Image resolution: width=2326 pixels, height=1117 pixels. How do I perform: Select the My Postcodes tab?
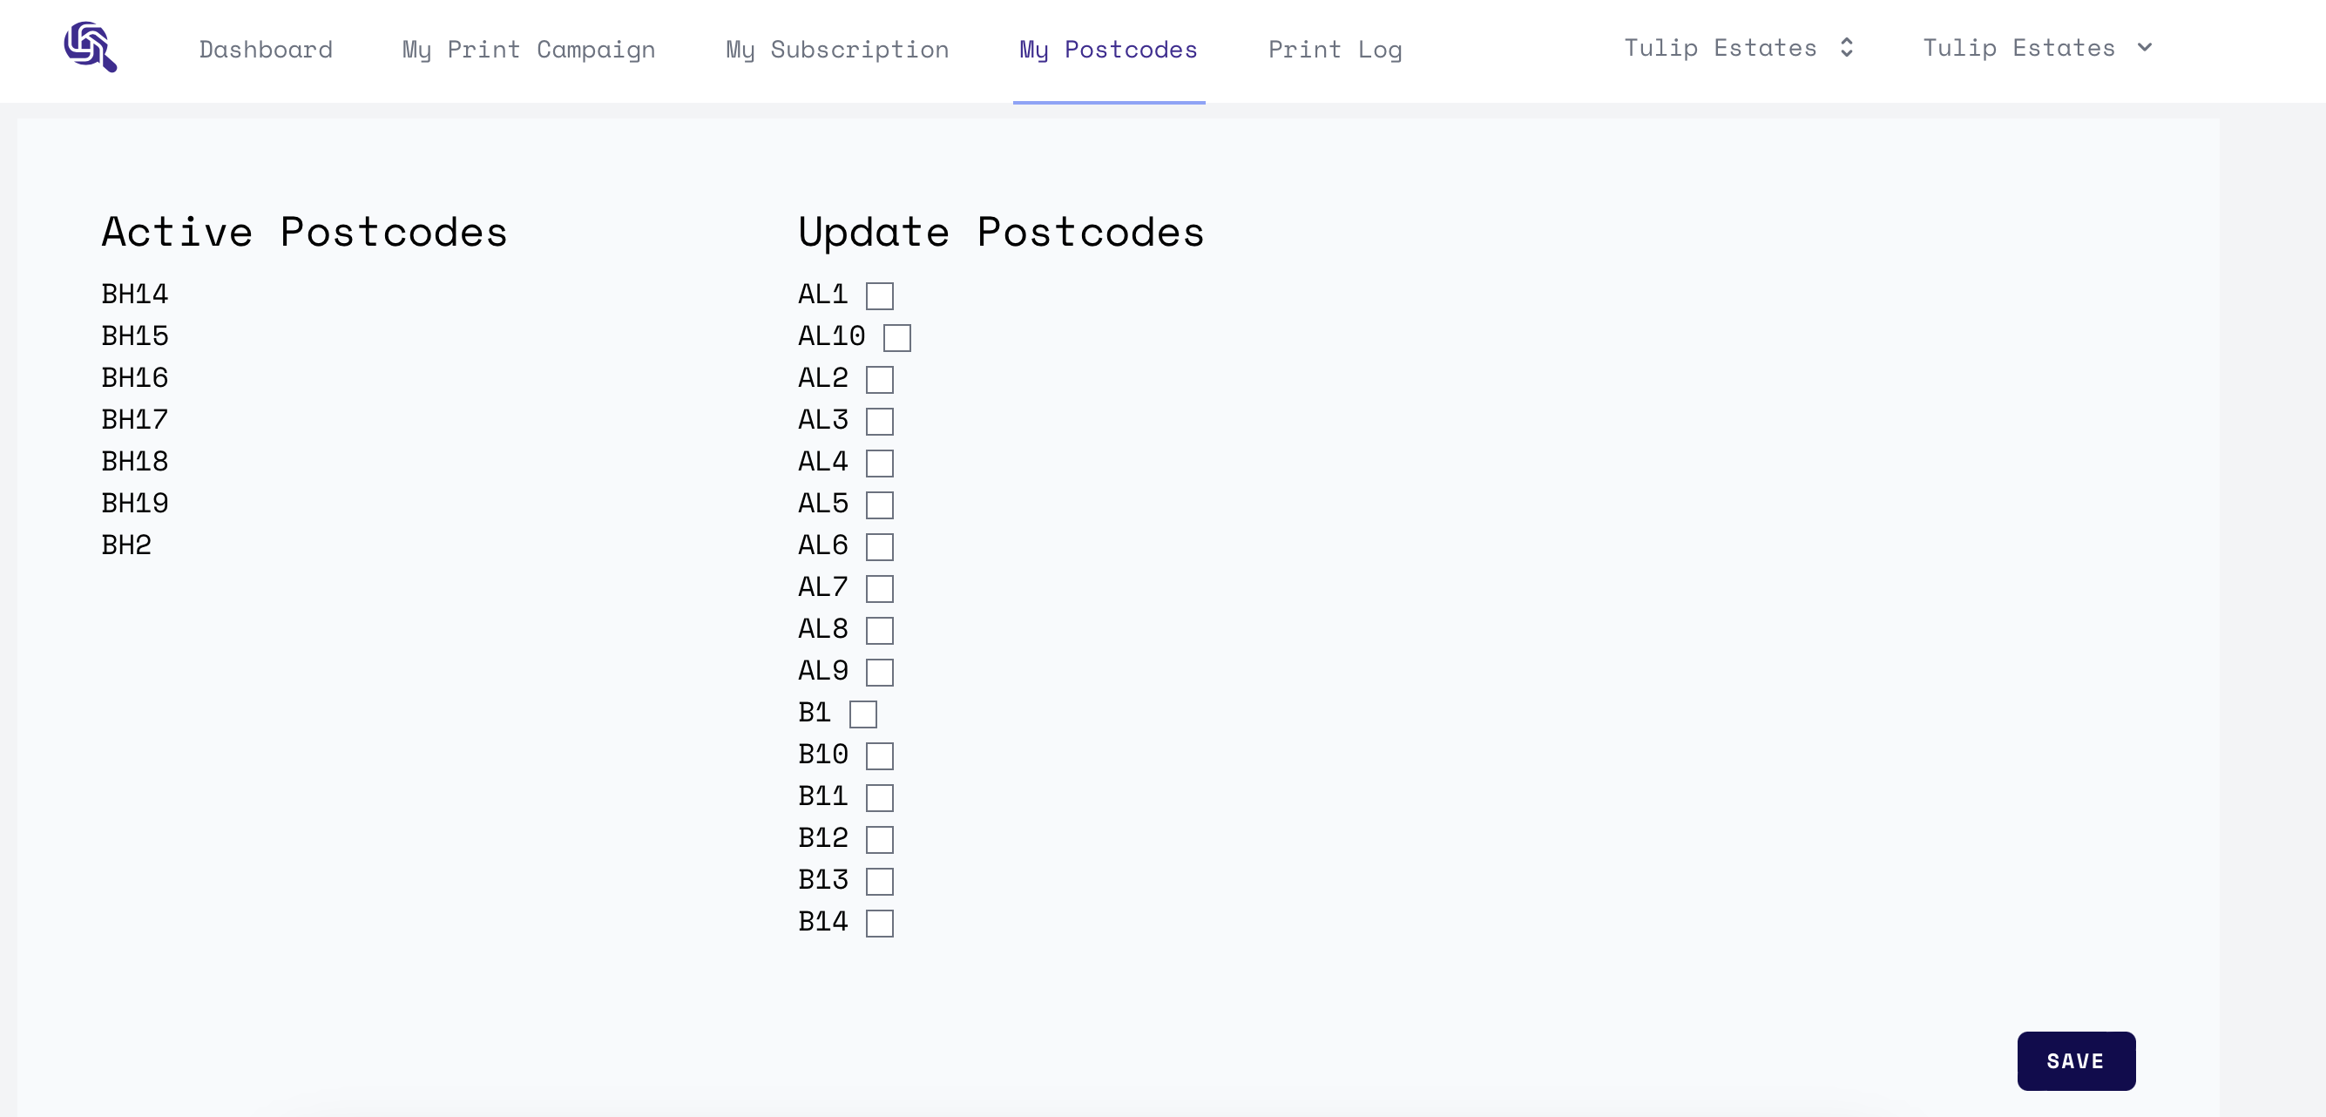[1108, 50]
